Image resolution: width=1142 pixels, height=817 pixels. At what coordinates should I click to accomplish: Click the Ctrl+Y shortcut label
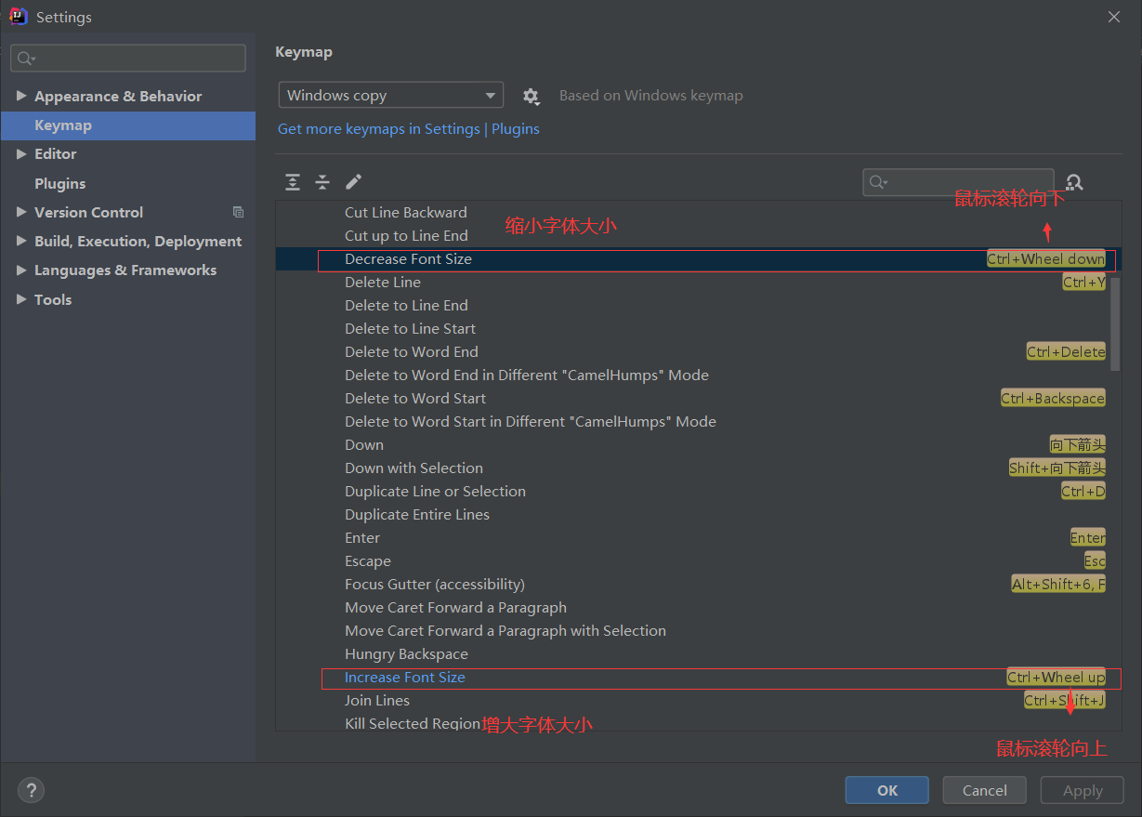click(1084, 283)
